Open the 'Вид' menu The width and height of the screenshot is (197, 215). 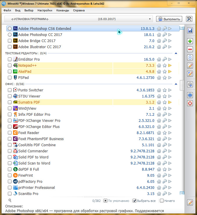[18, 10]
